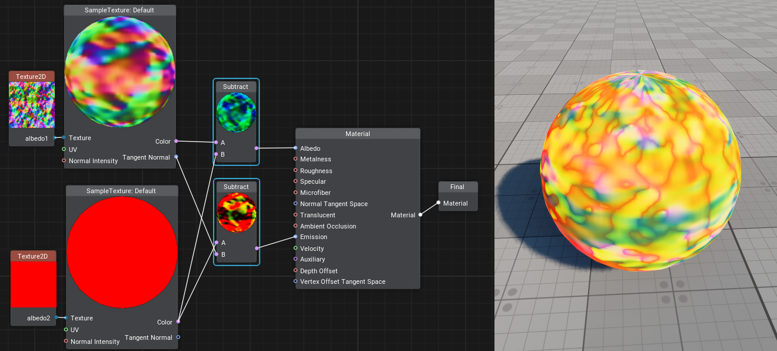Click the Translucent input port

[295, 215]
